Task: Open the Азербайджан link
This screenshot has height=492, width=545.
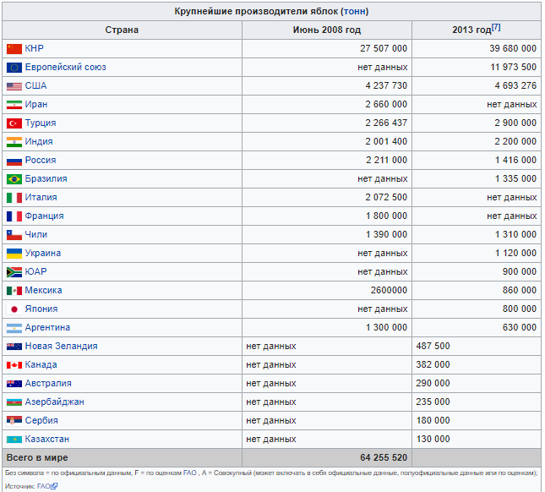Action: click(55, 402)
